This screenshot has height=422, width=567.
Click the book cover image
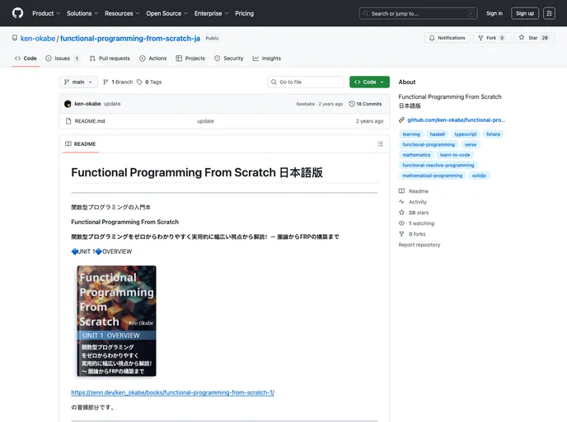(x=116, y=321)
